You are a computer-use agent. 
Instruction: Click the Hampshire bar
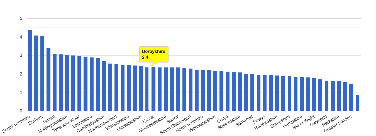302,94
